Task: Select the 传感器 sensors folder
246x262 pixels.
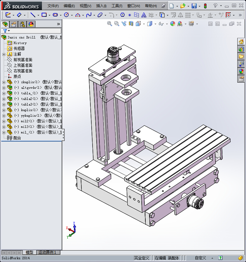Action: point(19,49)
